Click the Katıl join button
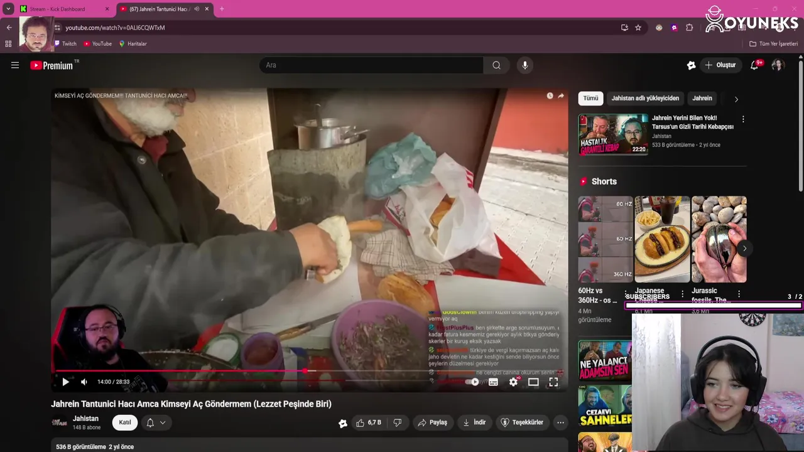This screenshot has width=804, height=452. (x=125, y=422)
